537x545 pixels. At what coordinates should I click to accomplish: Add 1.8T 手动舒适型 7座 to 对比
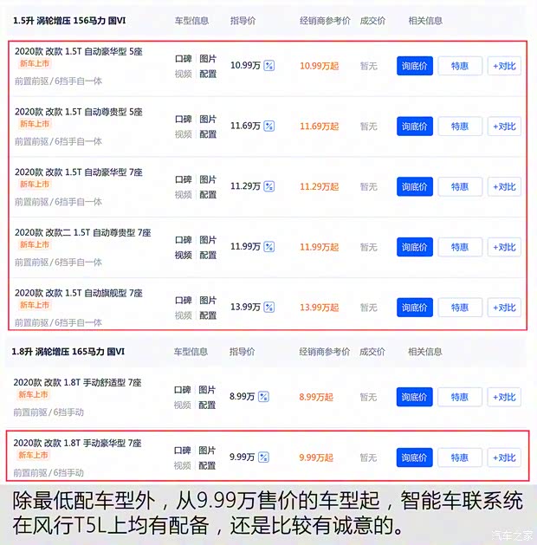click(x=504, y=397)
